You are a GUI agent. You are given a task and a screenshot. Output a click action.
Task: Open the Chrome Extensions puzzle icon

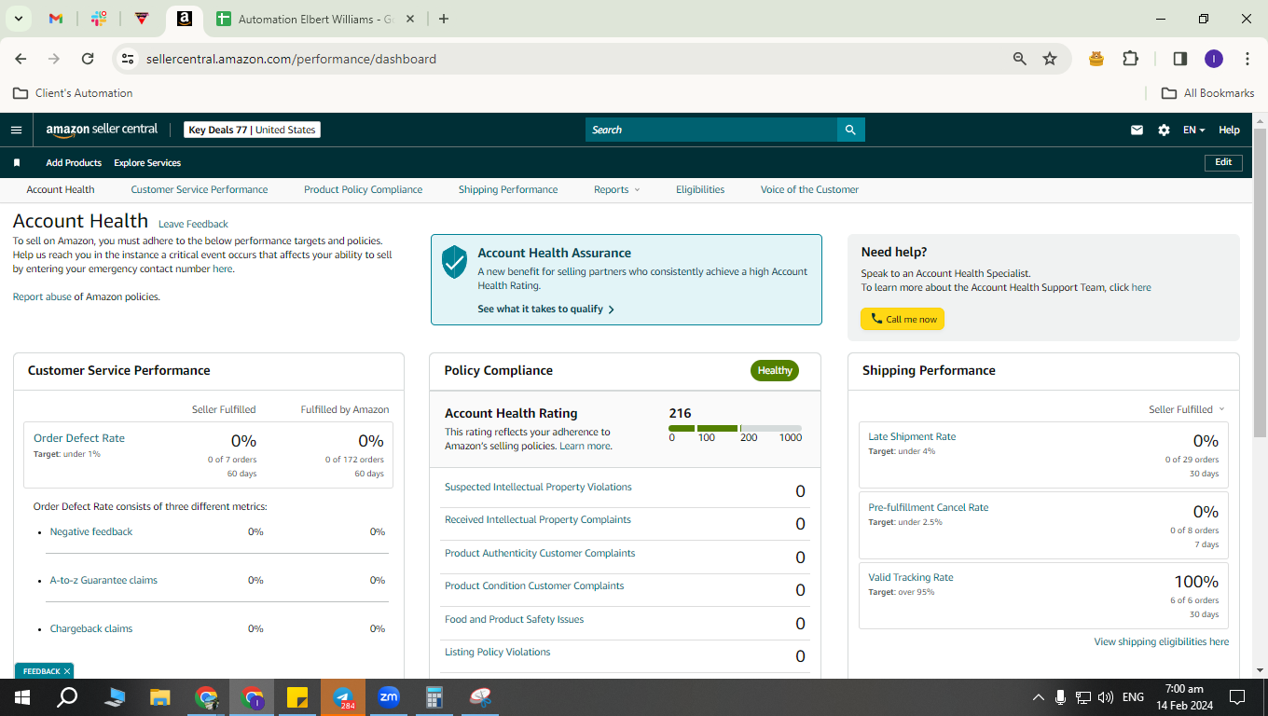[1130, 59]
